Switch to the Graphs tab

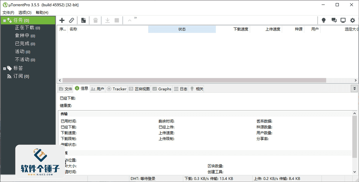[162, 89]
